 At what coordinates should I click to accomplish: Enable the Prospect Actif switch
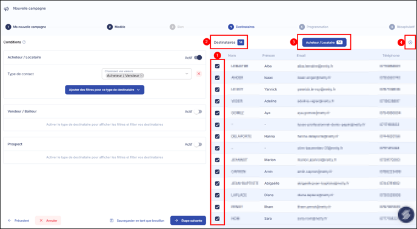[198, 145]
